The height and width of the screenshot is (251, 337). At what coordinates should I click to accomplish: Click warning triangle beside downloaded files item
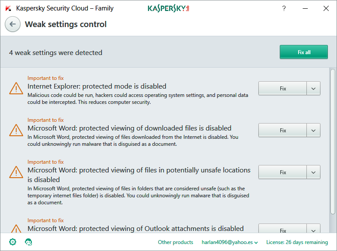16,130
